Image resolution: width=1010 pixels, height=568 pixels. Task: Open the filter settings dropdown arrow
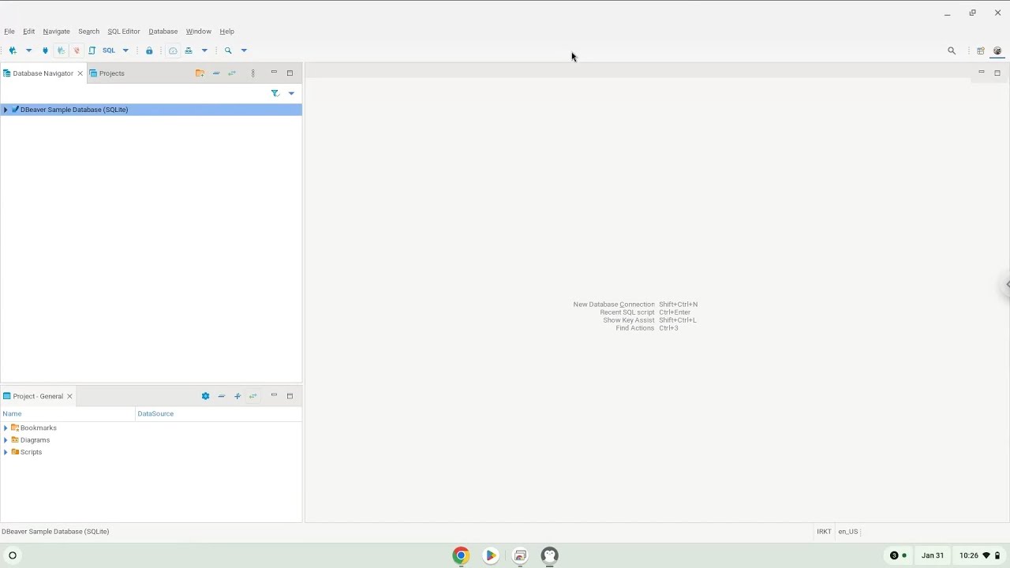(291, 93)
